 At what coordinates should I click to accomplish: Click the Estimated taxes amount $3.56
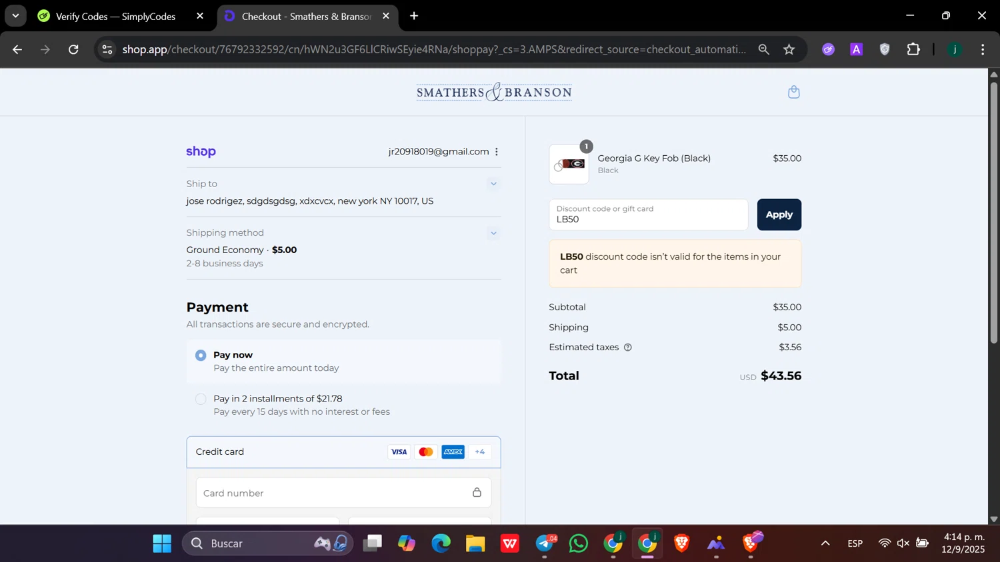tap(790, 348)
